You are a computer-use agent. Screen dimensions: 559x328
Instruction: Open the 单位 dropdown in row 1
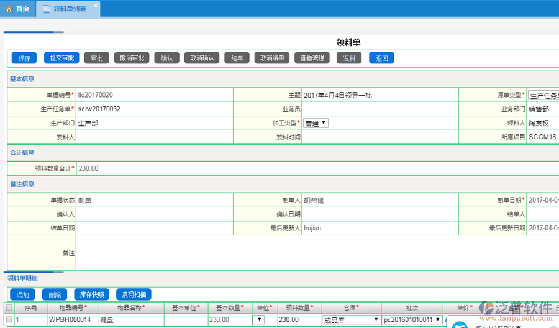coord(259,320)
